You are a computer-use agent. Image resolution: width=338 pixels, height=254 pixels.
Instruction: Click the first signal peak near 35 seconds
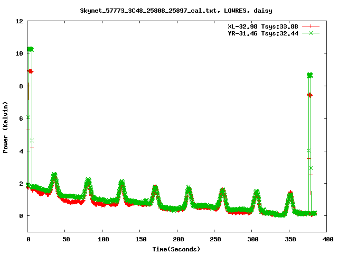[54, 175]
